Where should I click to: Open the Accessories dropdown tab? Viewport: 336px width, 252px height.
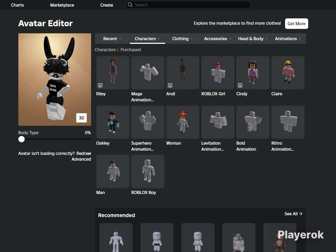click(218, 39)
